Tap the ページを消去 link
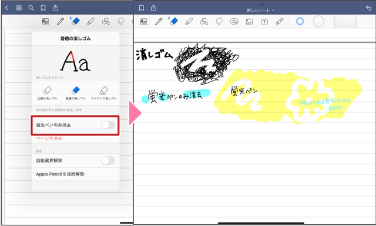Image resolution: width=376 pixels, height=226 pixels. 49,139
